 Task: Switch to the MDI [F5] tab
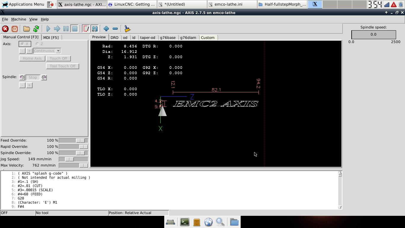[x=51, y=37]
